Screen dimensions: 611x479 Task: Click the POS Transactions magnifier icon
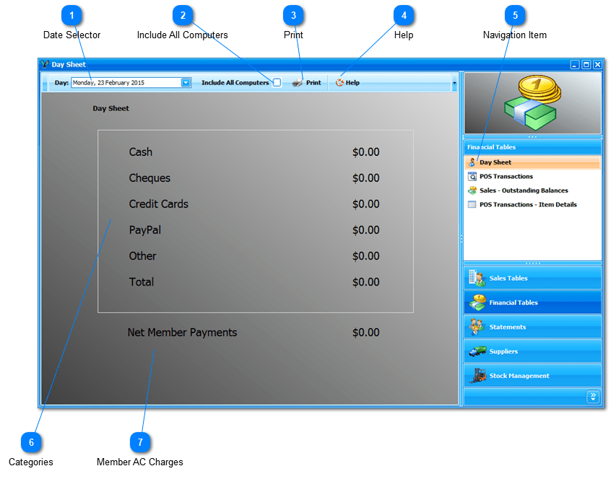coord(472,176)
